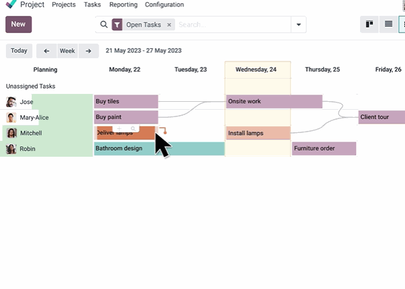The width and height of the screenshot is (405, 289).
Task: Click the search magnifier icon
Action: coord(104,24)
